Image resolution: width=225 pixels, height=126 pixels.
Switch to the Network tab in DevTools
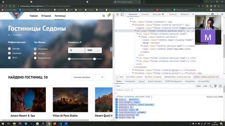coord(185,14)
